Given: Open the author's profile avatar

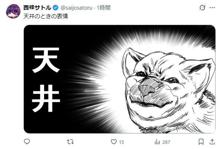Looking at the screenshot, I should click(13, 11).
